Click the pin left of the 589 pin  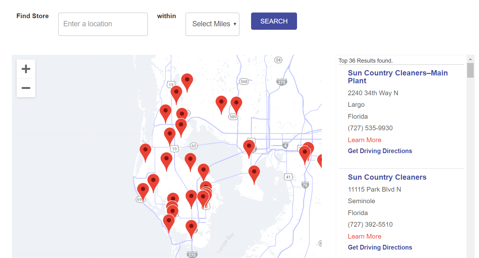point(221,103)
